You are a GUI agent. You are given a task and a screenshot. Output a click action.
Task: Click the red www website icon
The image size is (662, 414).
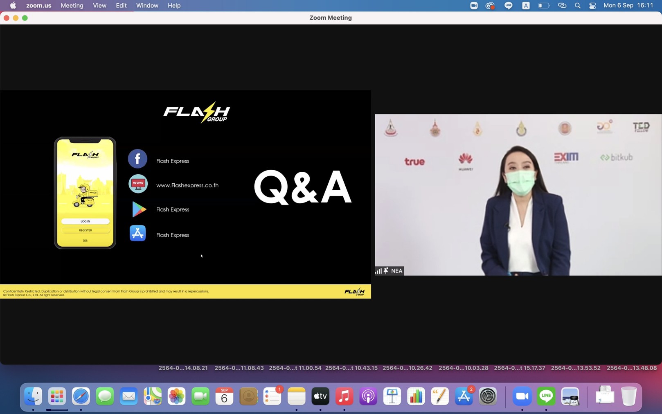(138, 184)
